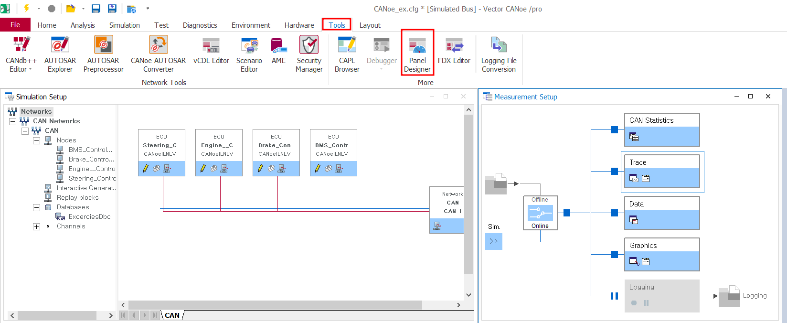Open the File menu
Viewport: 787px width, 323px height.
[15, 25]
